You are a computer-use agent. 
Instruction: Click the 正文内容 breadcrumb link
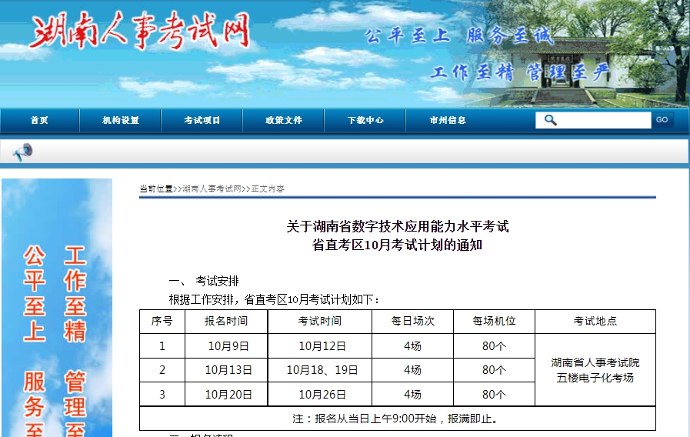coord(267,188)
